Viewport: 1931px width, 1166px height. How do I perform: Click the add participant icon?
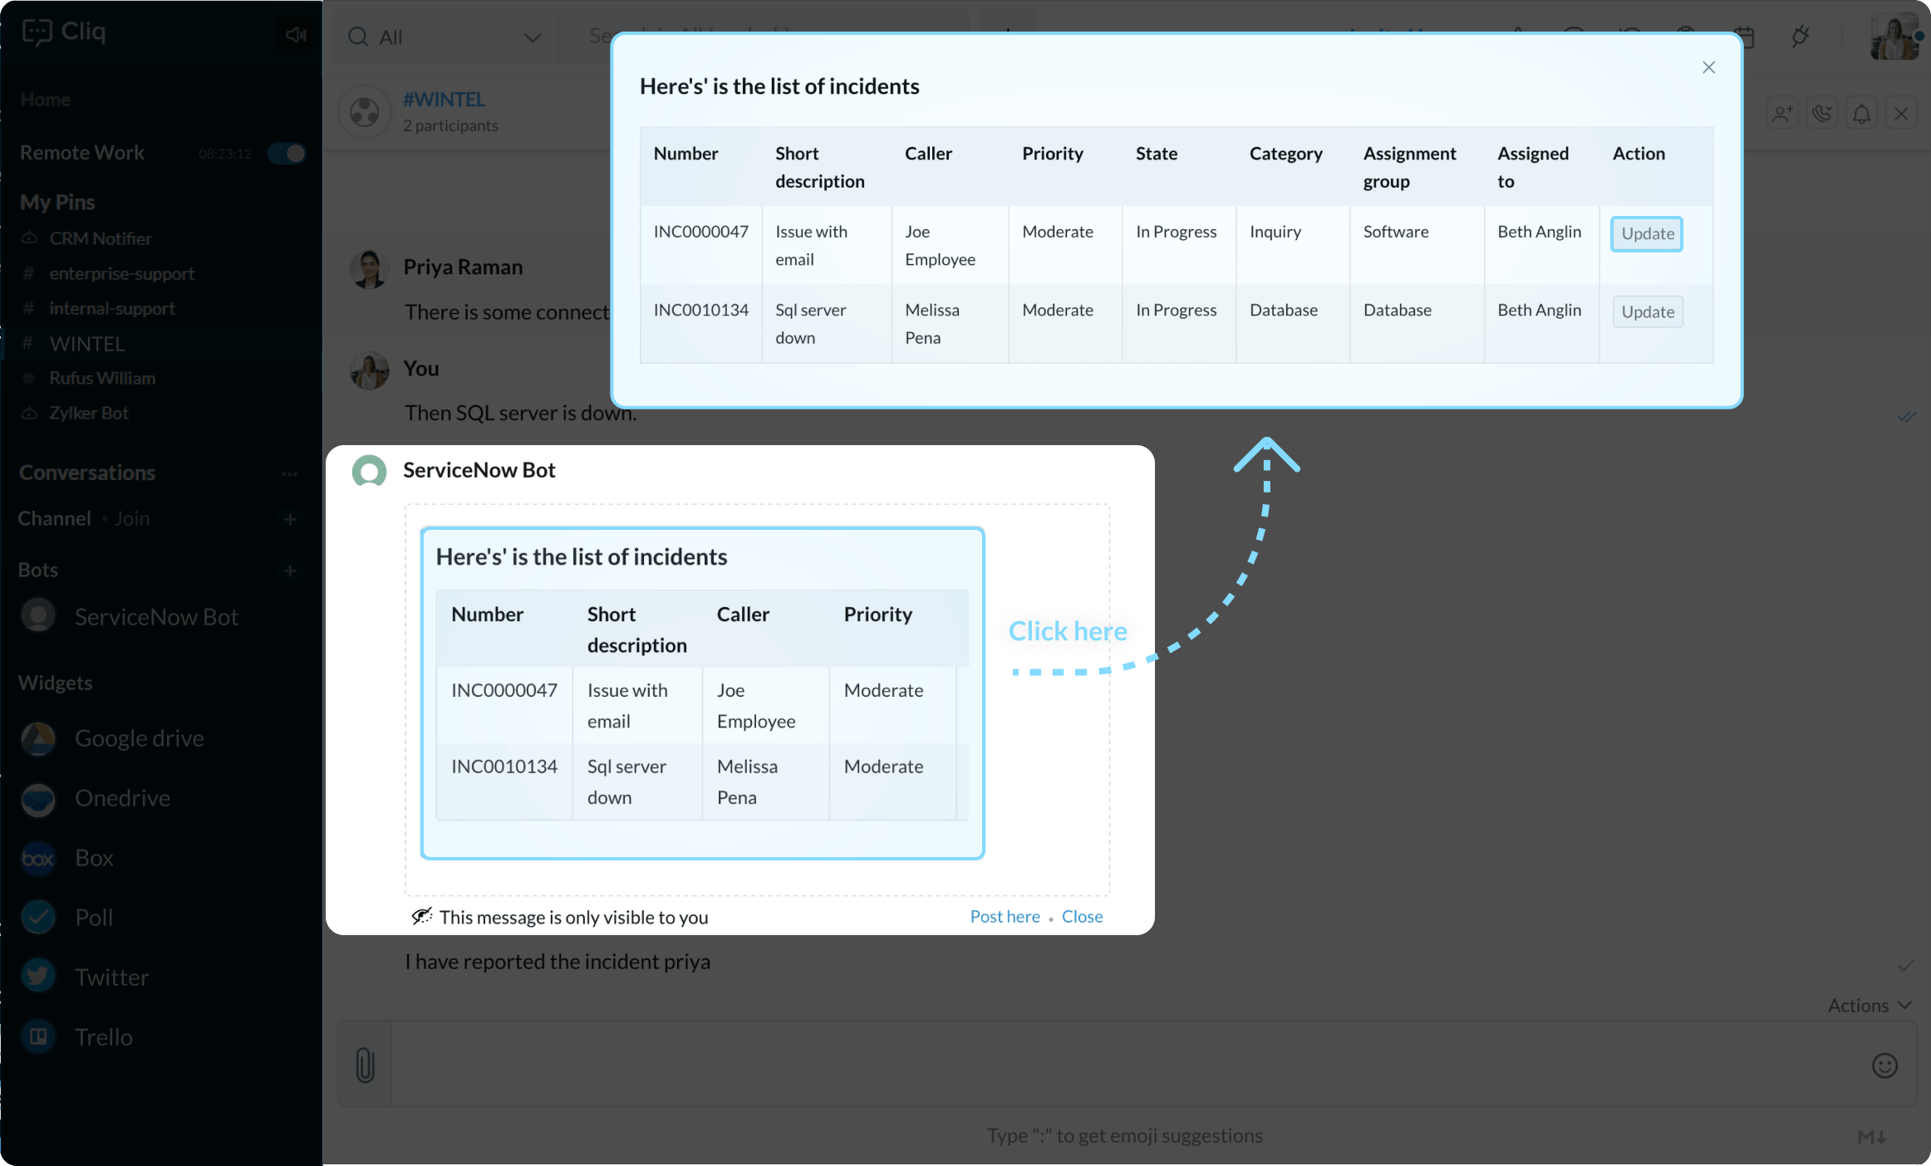click(1782, 113)
